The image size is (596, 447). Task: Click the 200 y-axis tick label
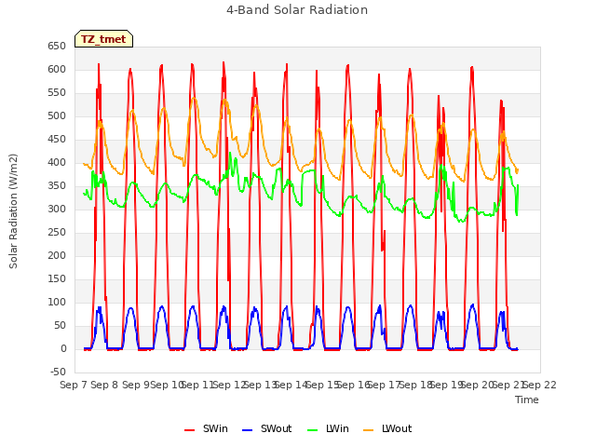pos(57,256)
